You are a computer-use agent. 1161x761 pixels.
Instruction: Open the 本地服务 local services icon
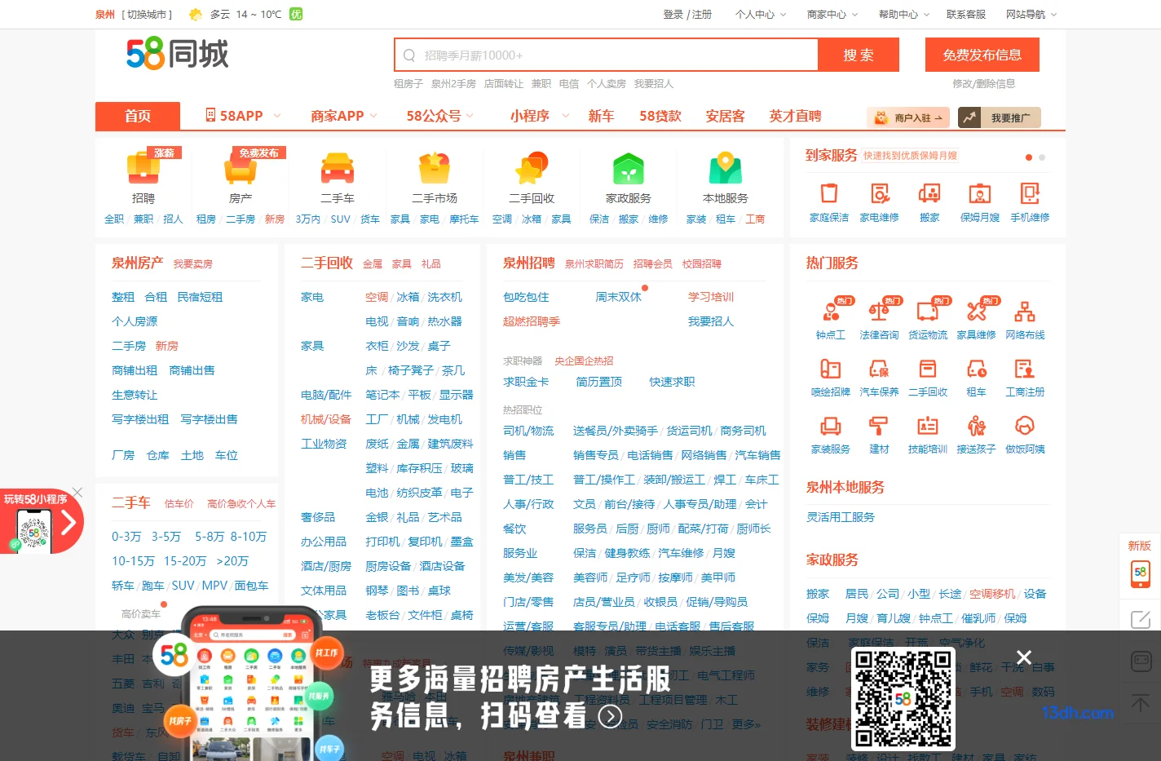click(726, 169)
